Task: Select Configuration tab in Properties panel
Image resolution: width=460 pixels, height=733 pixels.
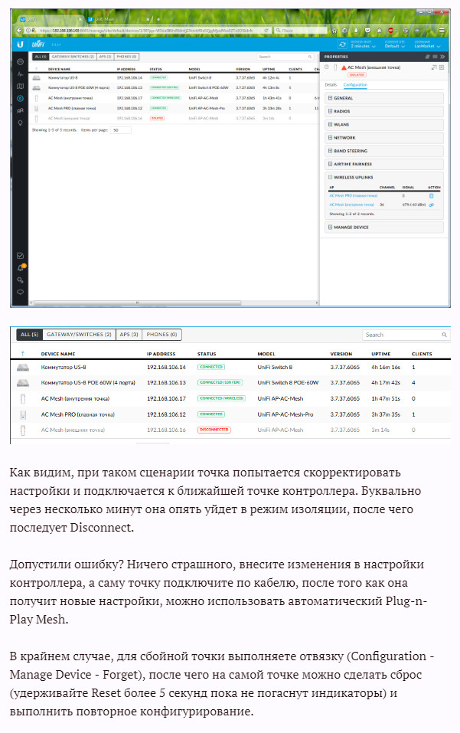Action: [355, 84]
